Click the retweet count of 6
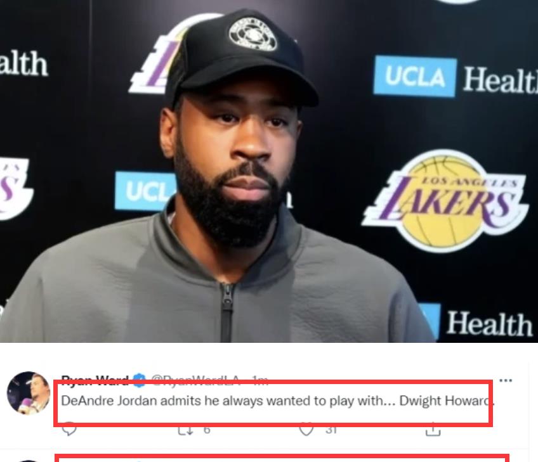 point(207,430)
